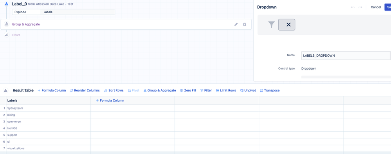Delete the Group & Aggregate step
391x154 pixels.
pos(244,24)
